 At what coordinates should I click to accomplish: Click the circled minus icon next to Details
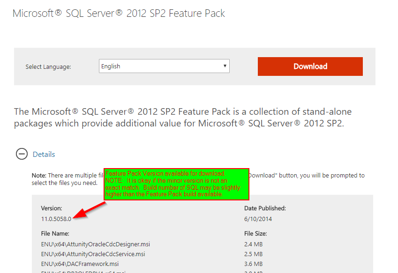tap(22, 154)
